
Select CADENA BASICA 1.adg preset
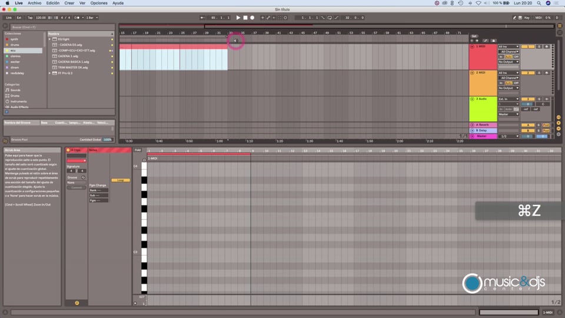coord(74,62)
